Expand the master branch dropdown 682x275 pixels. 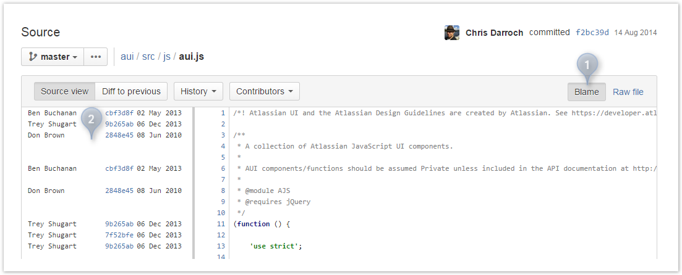point(53,57)
